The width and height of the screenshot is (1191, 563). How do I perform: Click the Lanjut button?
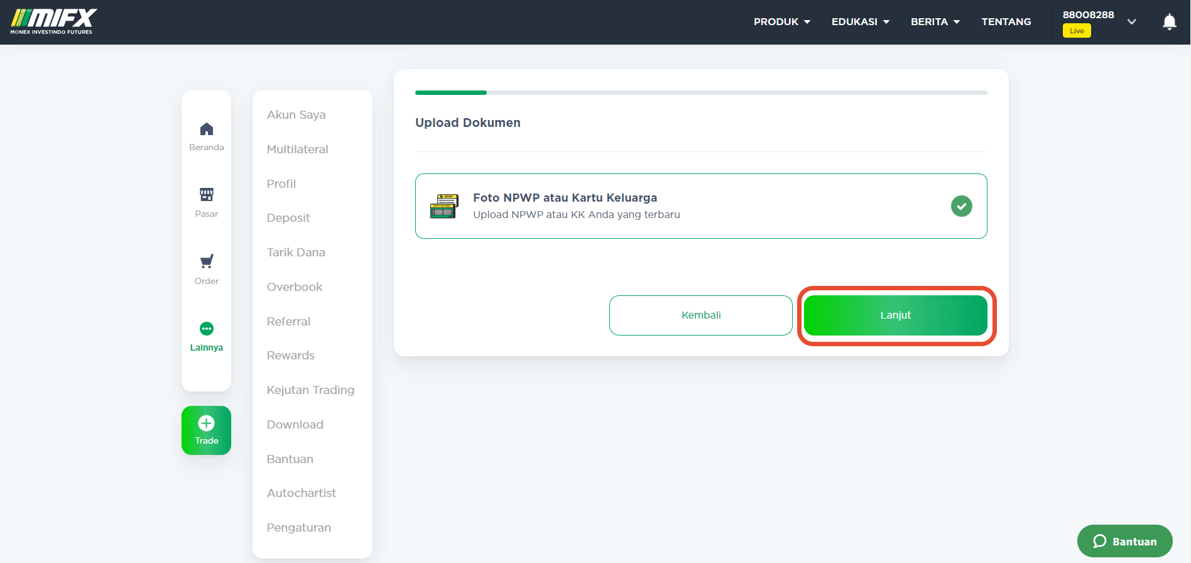pyautogui.click(x=896, y=315)
